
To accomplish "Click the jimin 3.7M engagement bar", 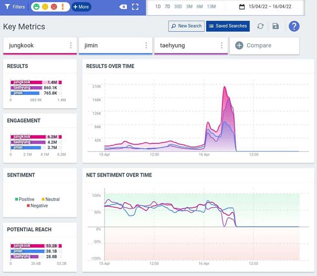I will pyautogui.click(x=26, y=147).
